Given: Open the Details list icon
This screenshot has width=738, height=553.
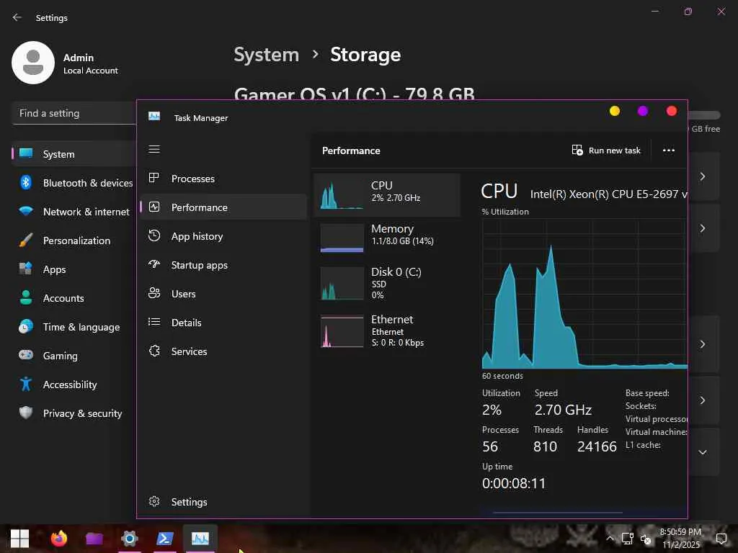Looking at the screenshot, I should tap(154, 323).
